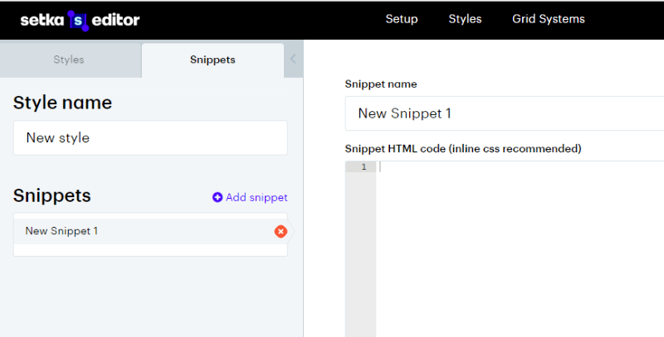Click the 'Snippets' section heading
This screenshot has height=337, width=664.
[51, 195]
